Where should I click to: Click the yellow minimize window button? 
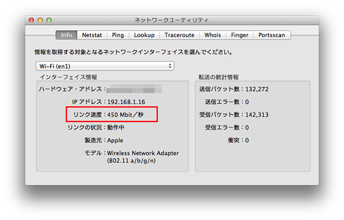40,20
